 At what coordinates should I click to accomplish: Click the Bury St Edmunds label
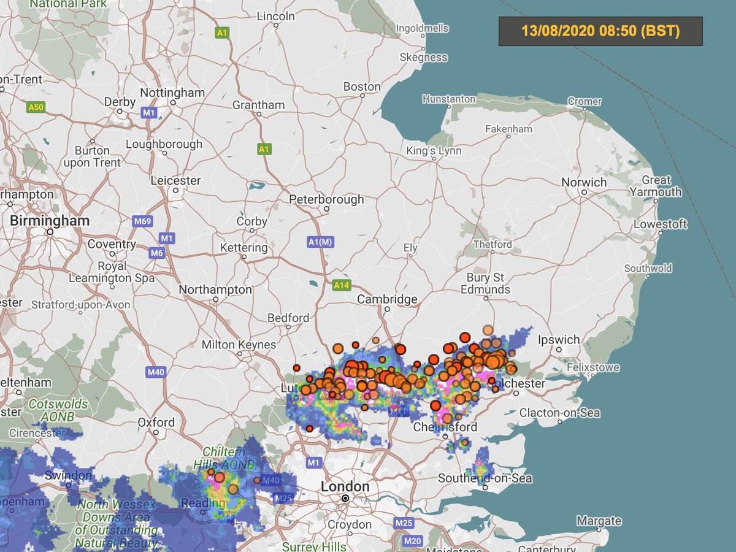[485, 283]
